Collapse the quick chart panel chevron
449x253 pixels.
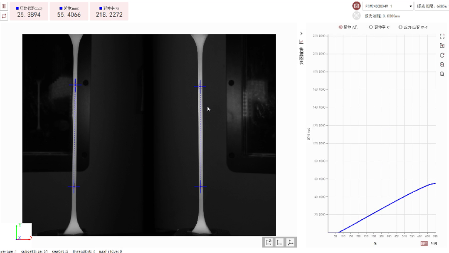[x=301, y=33]
